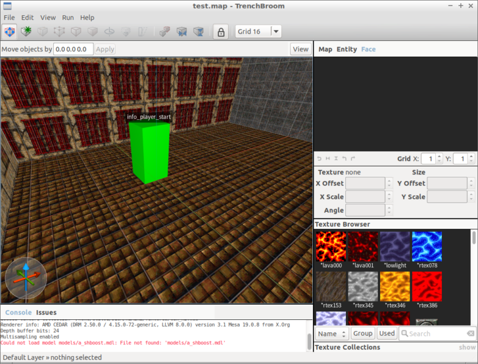The height and width of the screenshot is (364, 478).
Task: Click the Grid X value field
Action: click(x=428, y=158)
